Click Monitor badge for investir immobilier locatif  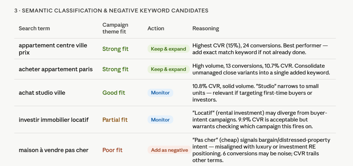click(160, 120)
